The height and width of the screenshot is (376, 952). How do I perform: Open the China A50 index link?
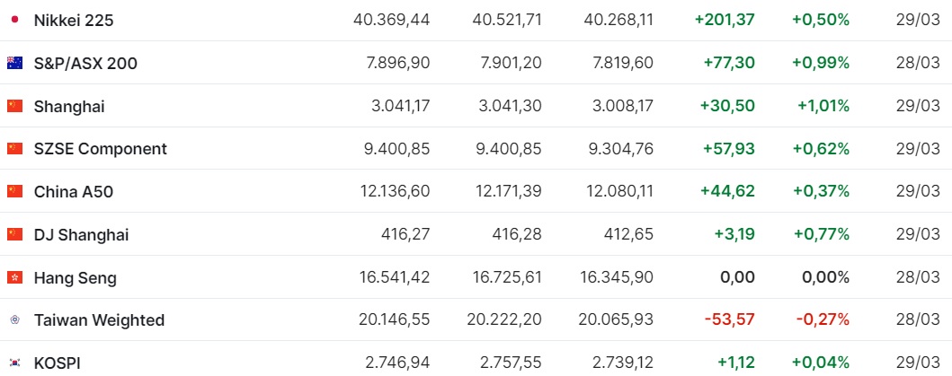point(74,192)
